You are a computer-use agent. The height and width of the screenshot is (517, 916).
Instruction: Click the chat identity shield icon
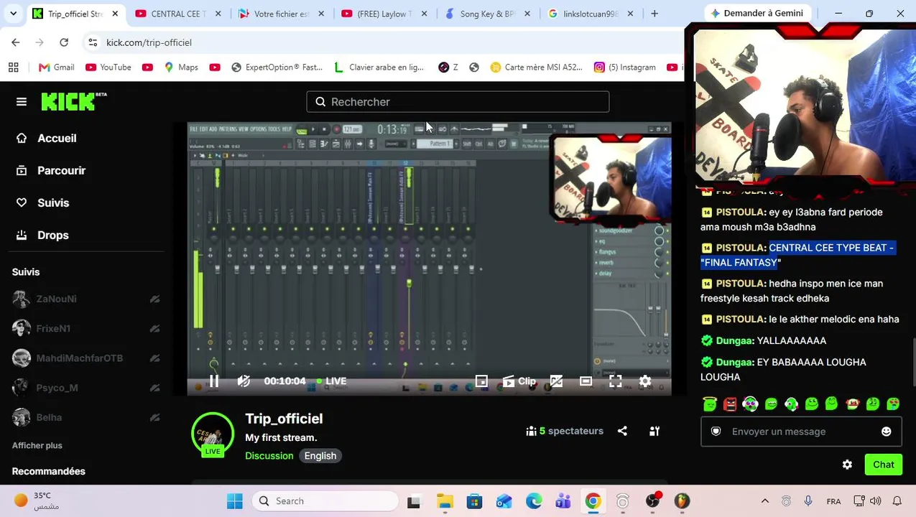tap(716, 432)
